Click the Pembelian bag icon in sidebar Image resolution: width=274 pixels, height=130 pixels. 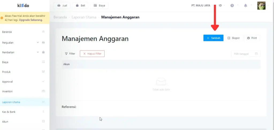(43, 52)
